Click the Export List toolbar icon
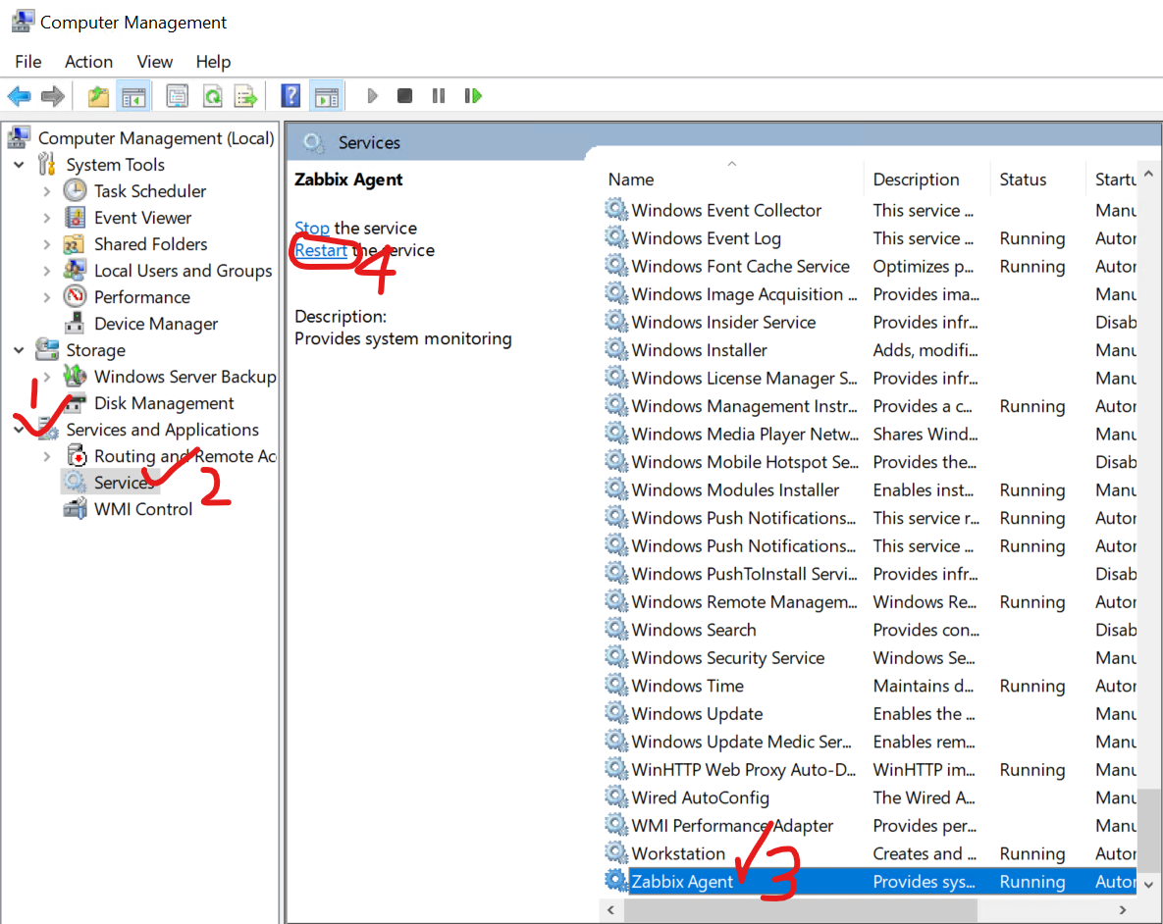 (245, 96)
